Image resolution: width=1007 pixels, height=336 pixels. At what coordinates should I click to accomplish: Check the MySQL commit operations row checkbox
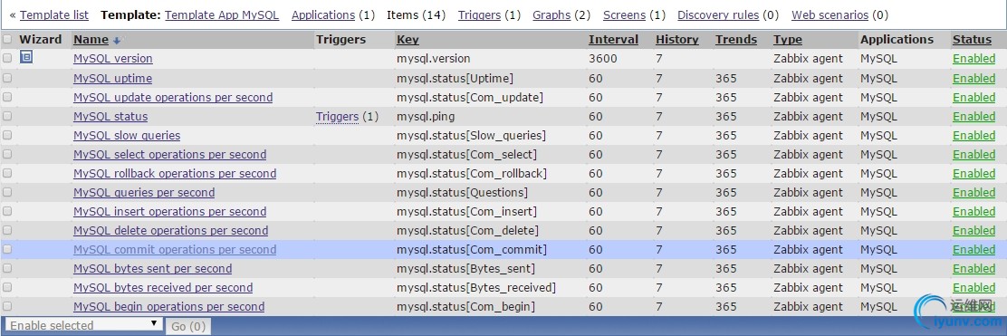[7, 249]
